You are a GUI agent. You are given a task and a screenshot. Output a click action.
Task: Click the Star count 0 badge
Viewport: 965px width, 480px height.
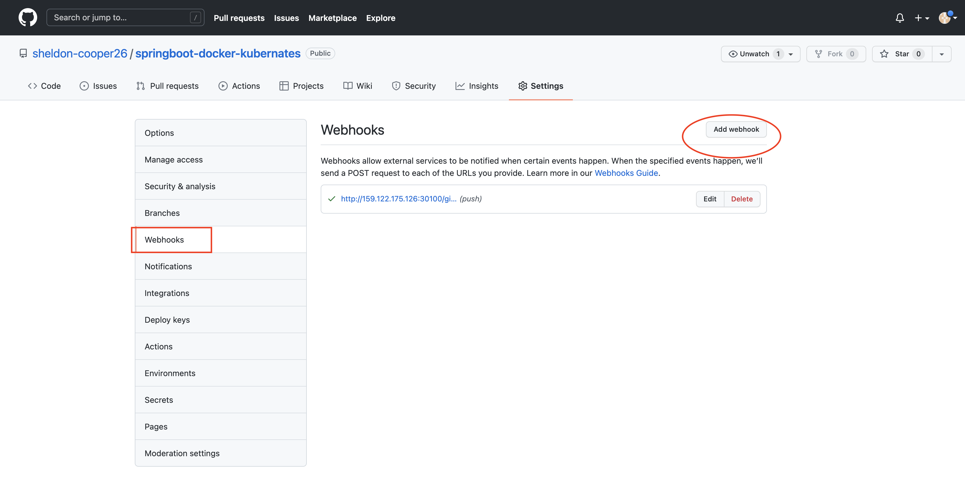click(918, 54)
